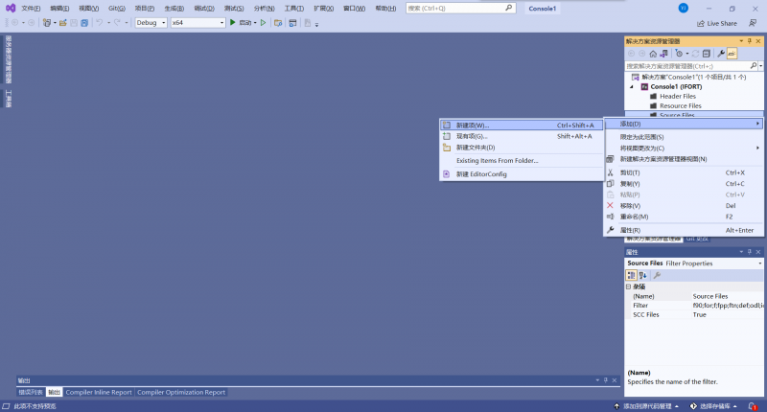Screen dimensions: 767x412
Task: Switch to the Compiler Optimization Report tab
Action: point(181,392)
